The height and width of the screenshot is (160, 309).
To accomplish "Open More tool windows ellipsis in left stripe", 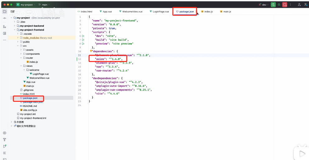I will click(x=5, y=40).
